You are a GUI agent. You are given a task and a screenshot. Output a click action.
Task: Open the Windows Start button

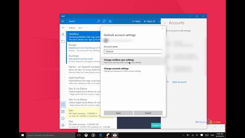point(23,135)
